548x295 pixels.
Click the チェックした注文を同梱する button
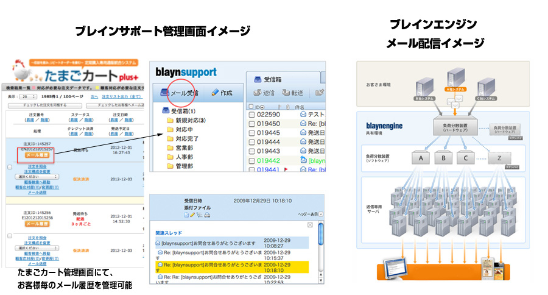point(44,105)
